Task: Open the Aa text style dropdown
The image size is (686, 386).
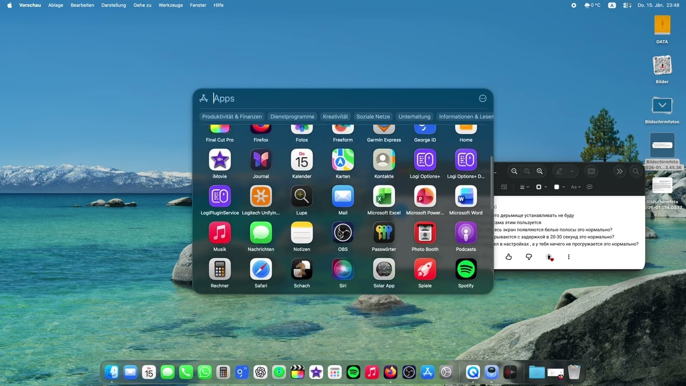Action: (x=575, y=187)
